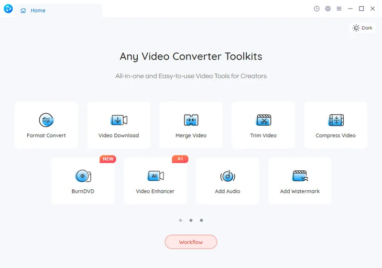
Task: Open the BurnDVD tool
Action: [x=83, y=181]
